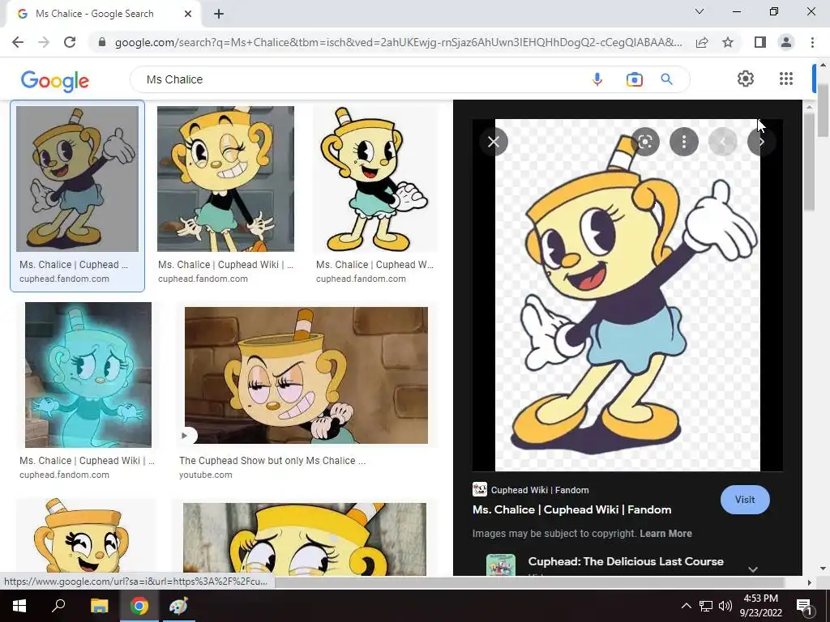Open Chrome profile avatar

click(x=786, y=42)
